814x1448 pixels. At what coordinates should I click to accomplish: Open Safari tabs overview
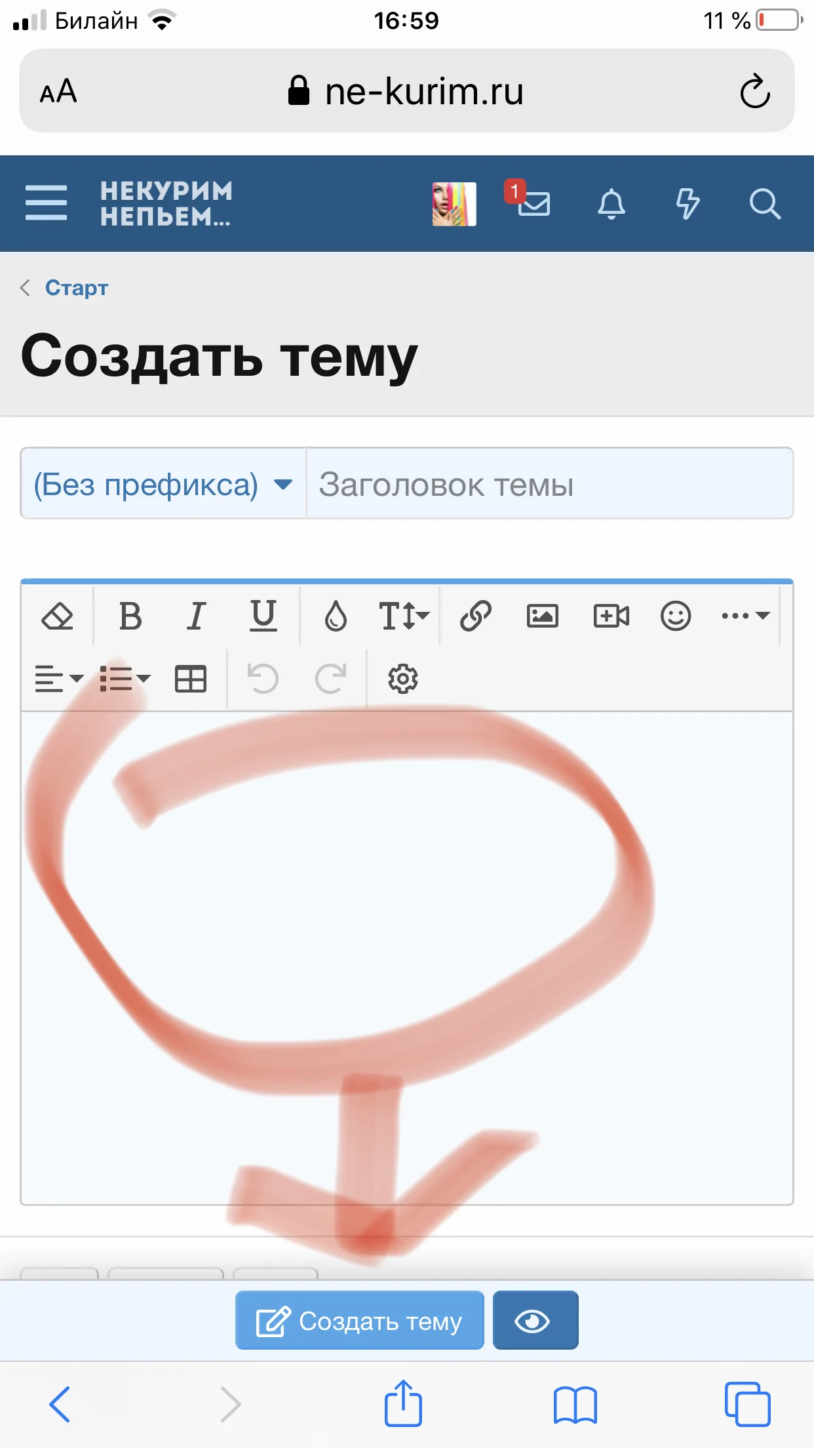click(748, 1404)
